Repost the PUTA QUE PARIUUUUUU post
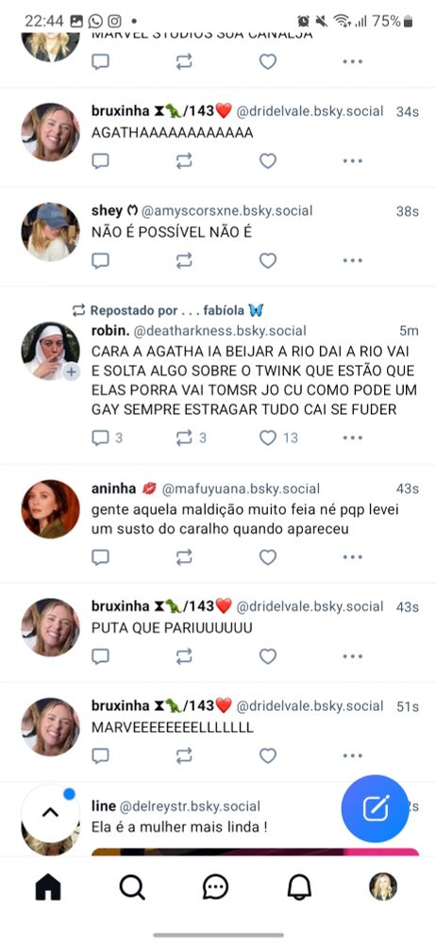The image size is (436, 943). [x=184, y=656]
